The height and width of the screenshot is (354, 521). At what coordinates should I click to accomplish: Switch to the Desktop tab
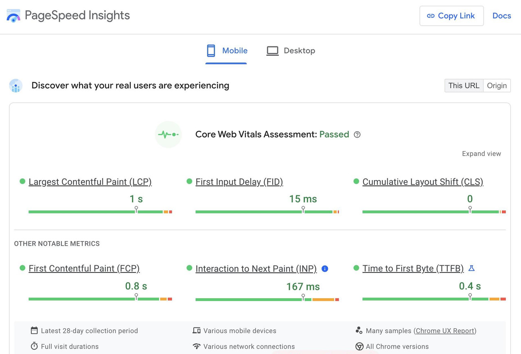[291, 51]
